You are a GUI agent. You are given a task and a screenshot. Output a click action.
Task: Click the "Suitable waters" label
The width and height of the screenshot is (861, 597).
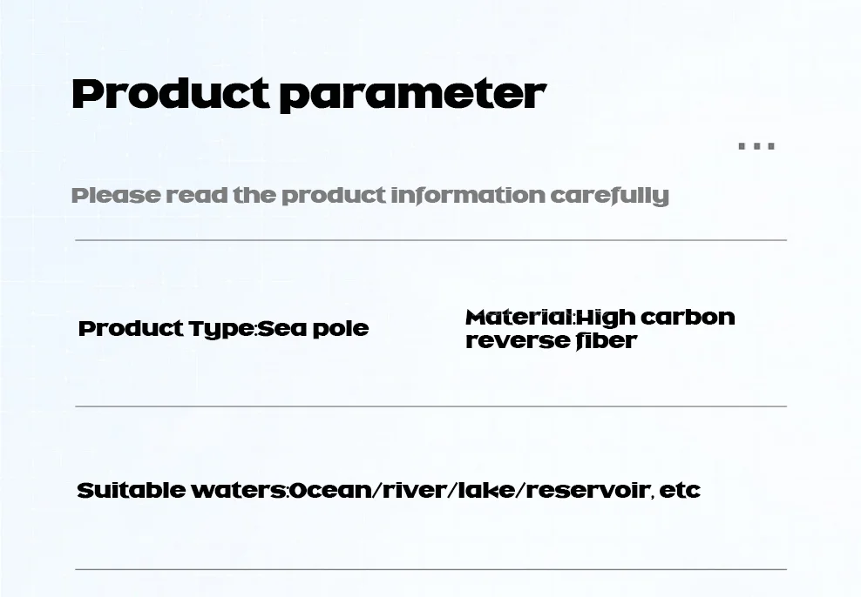click(180, 490)
